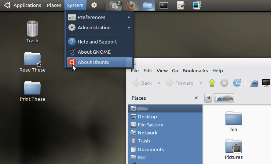Open the Forward history dropdown arrow

point(201,83)
